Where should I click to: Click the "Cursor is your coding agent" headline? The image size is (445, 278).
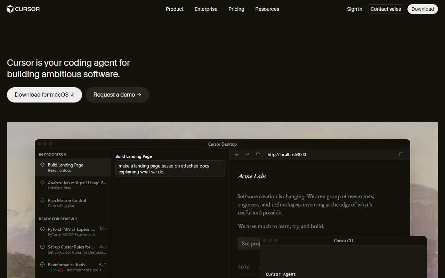[x=68, y=68]
